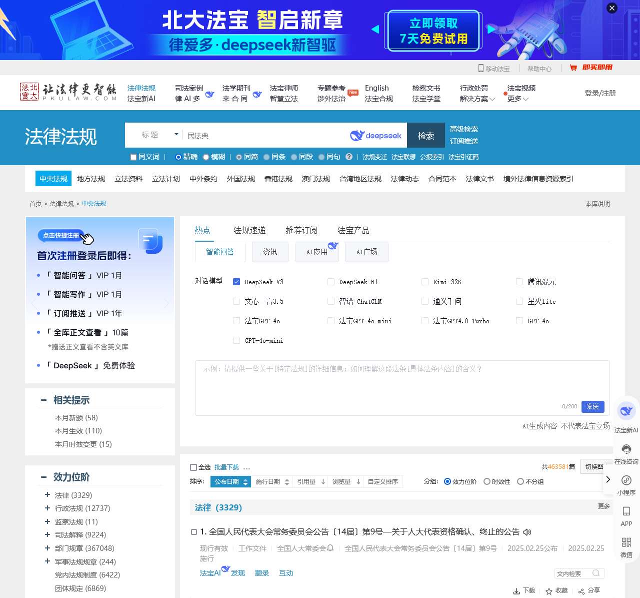
Task: Click the mobile phone icon beside 移动法宝
Action: [x=481, y=68]
